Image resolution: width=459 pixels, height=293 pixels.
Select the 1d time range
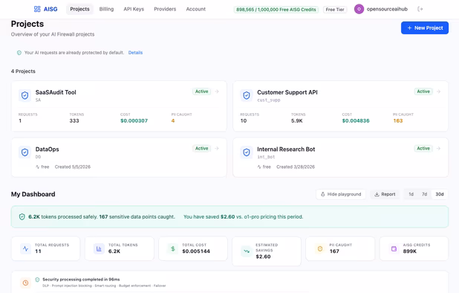click(x=411, y=194)
